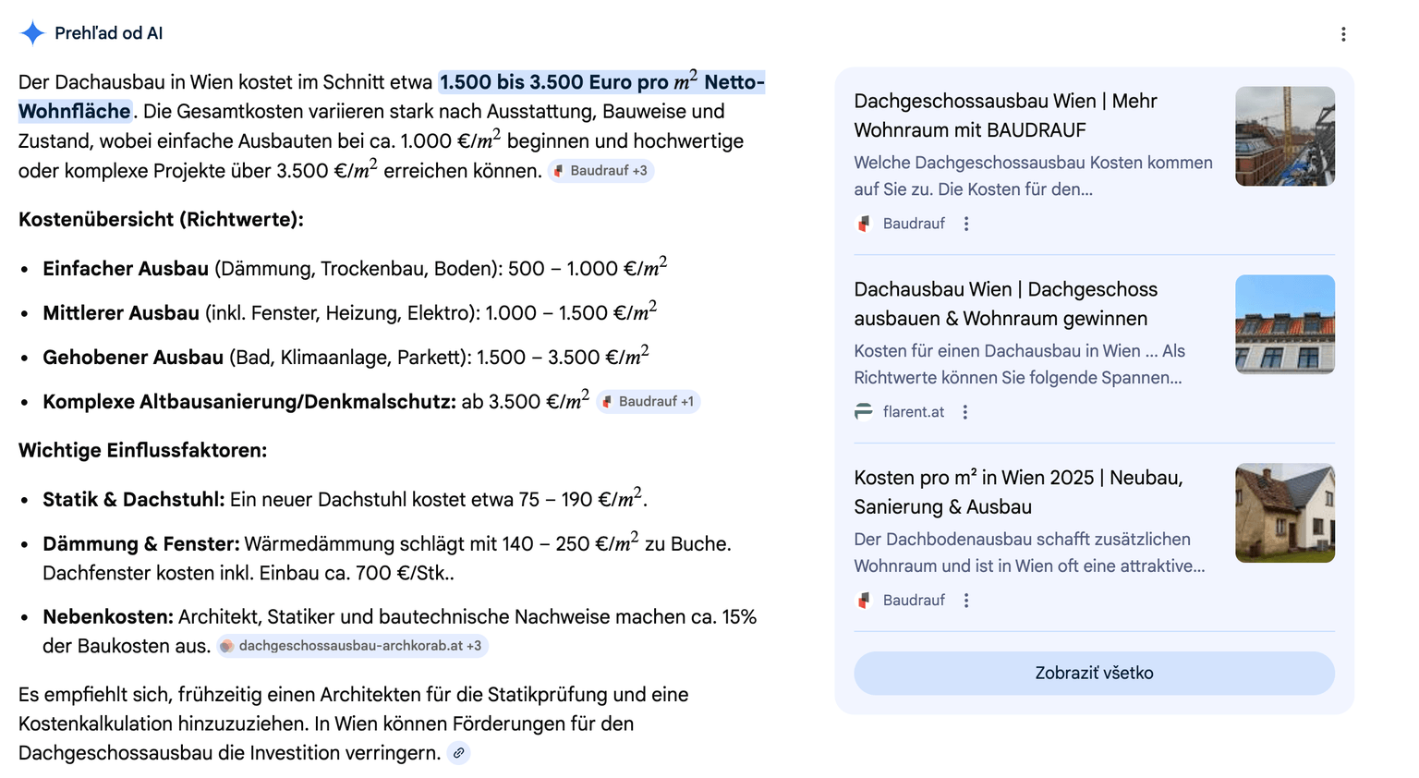This screenshot has width=1419, height=778.
Task: Click the Baudrauf favicon in first card
Action: point(864,224)
